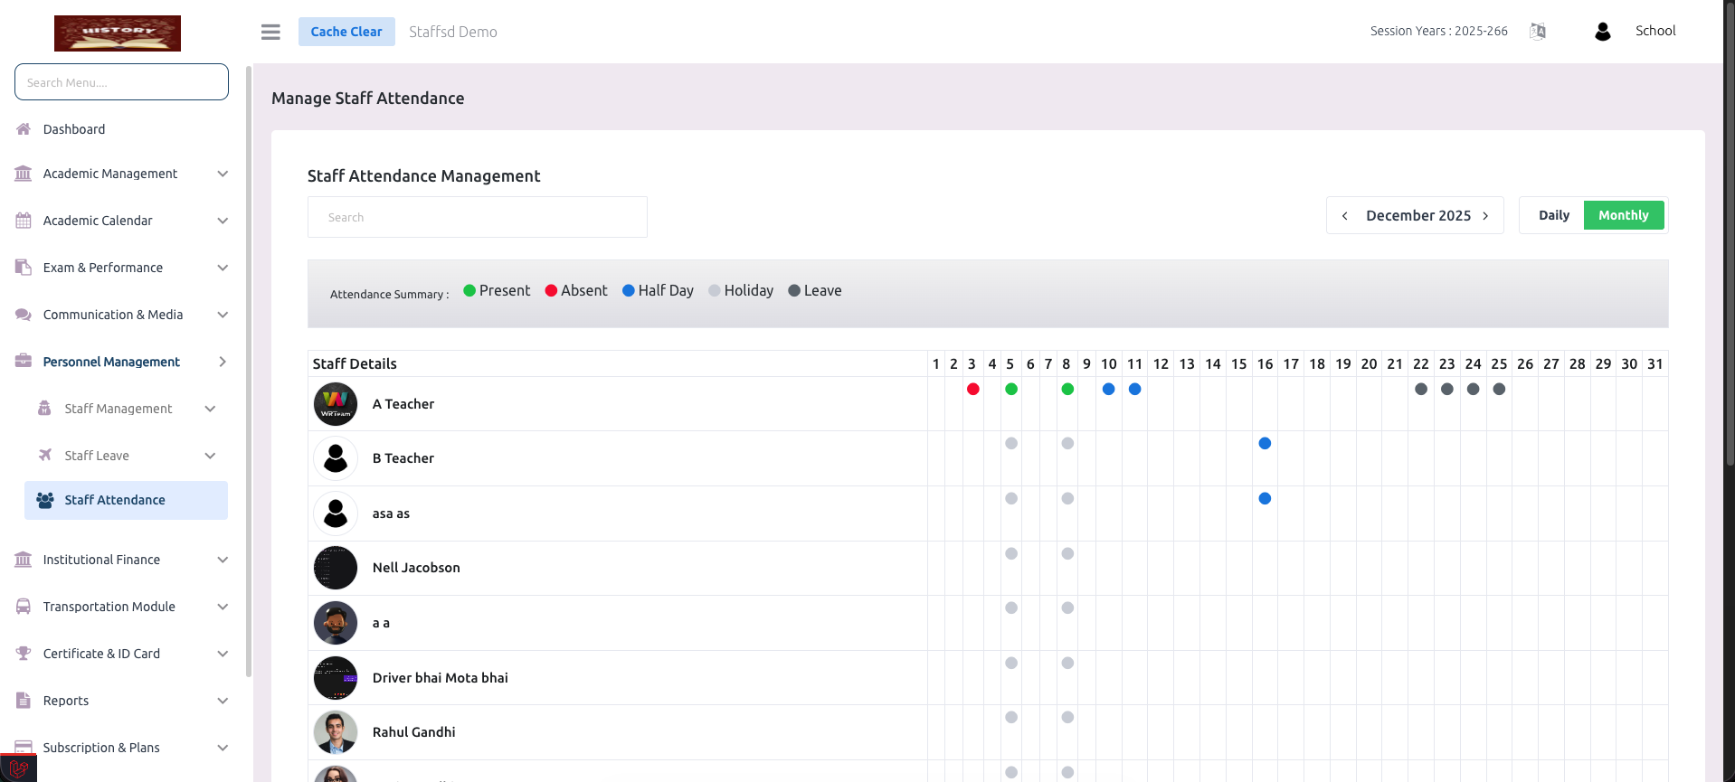Click the Transportation Module bus icon
The image size is (1735, 782).
(x=24, y=607)
